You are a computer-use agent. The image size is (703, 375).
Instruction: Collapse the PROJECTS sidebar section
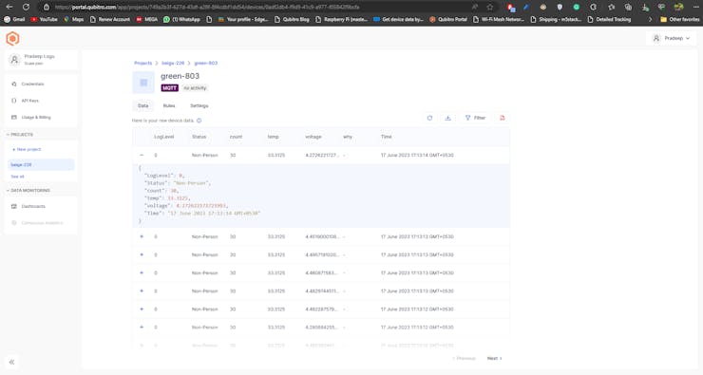point(20,135)
